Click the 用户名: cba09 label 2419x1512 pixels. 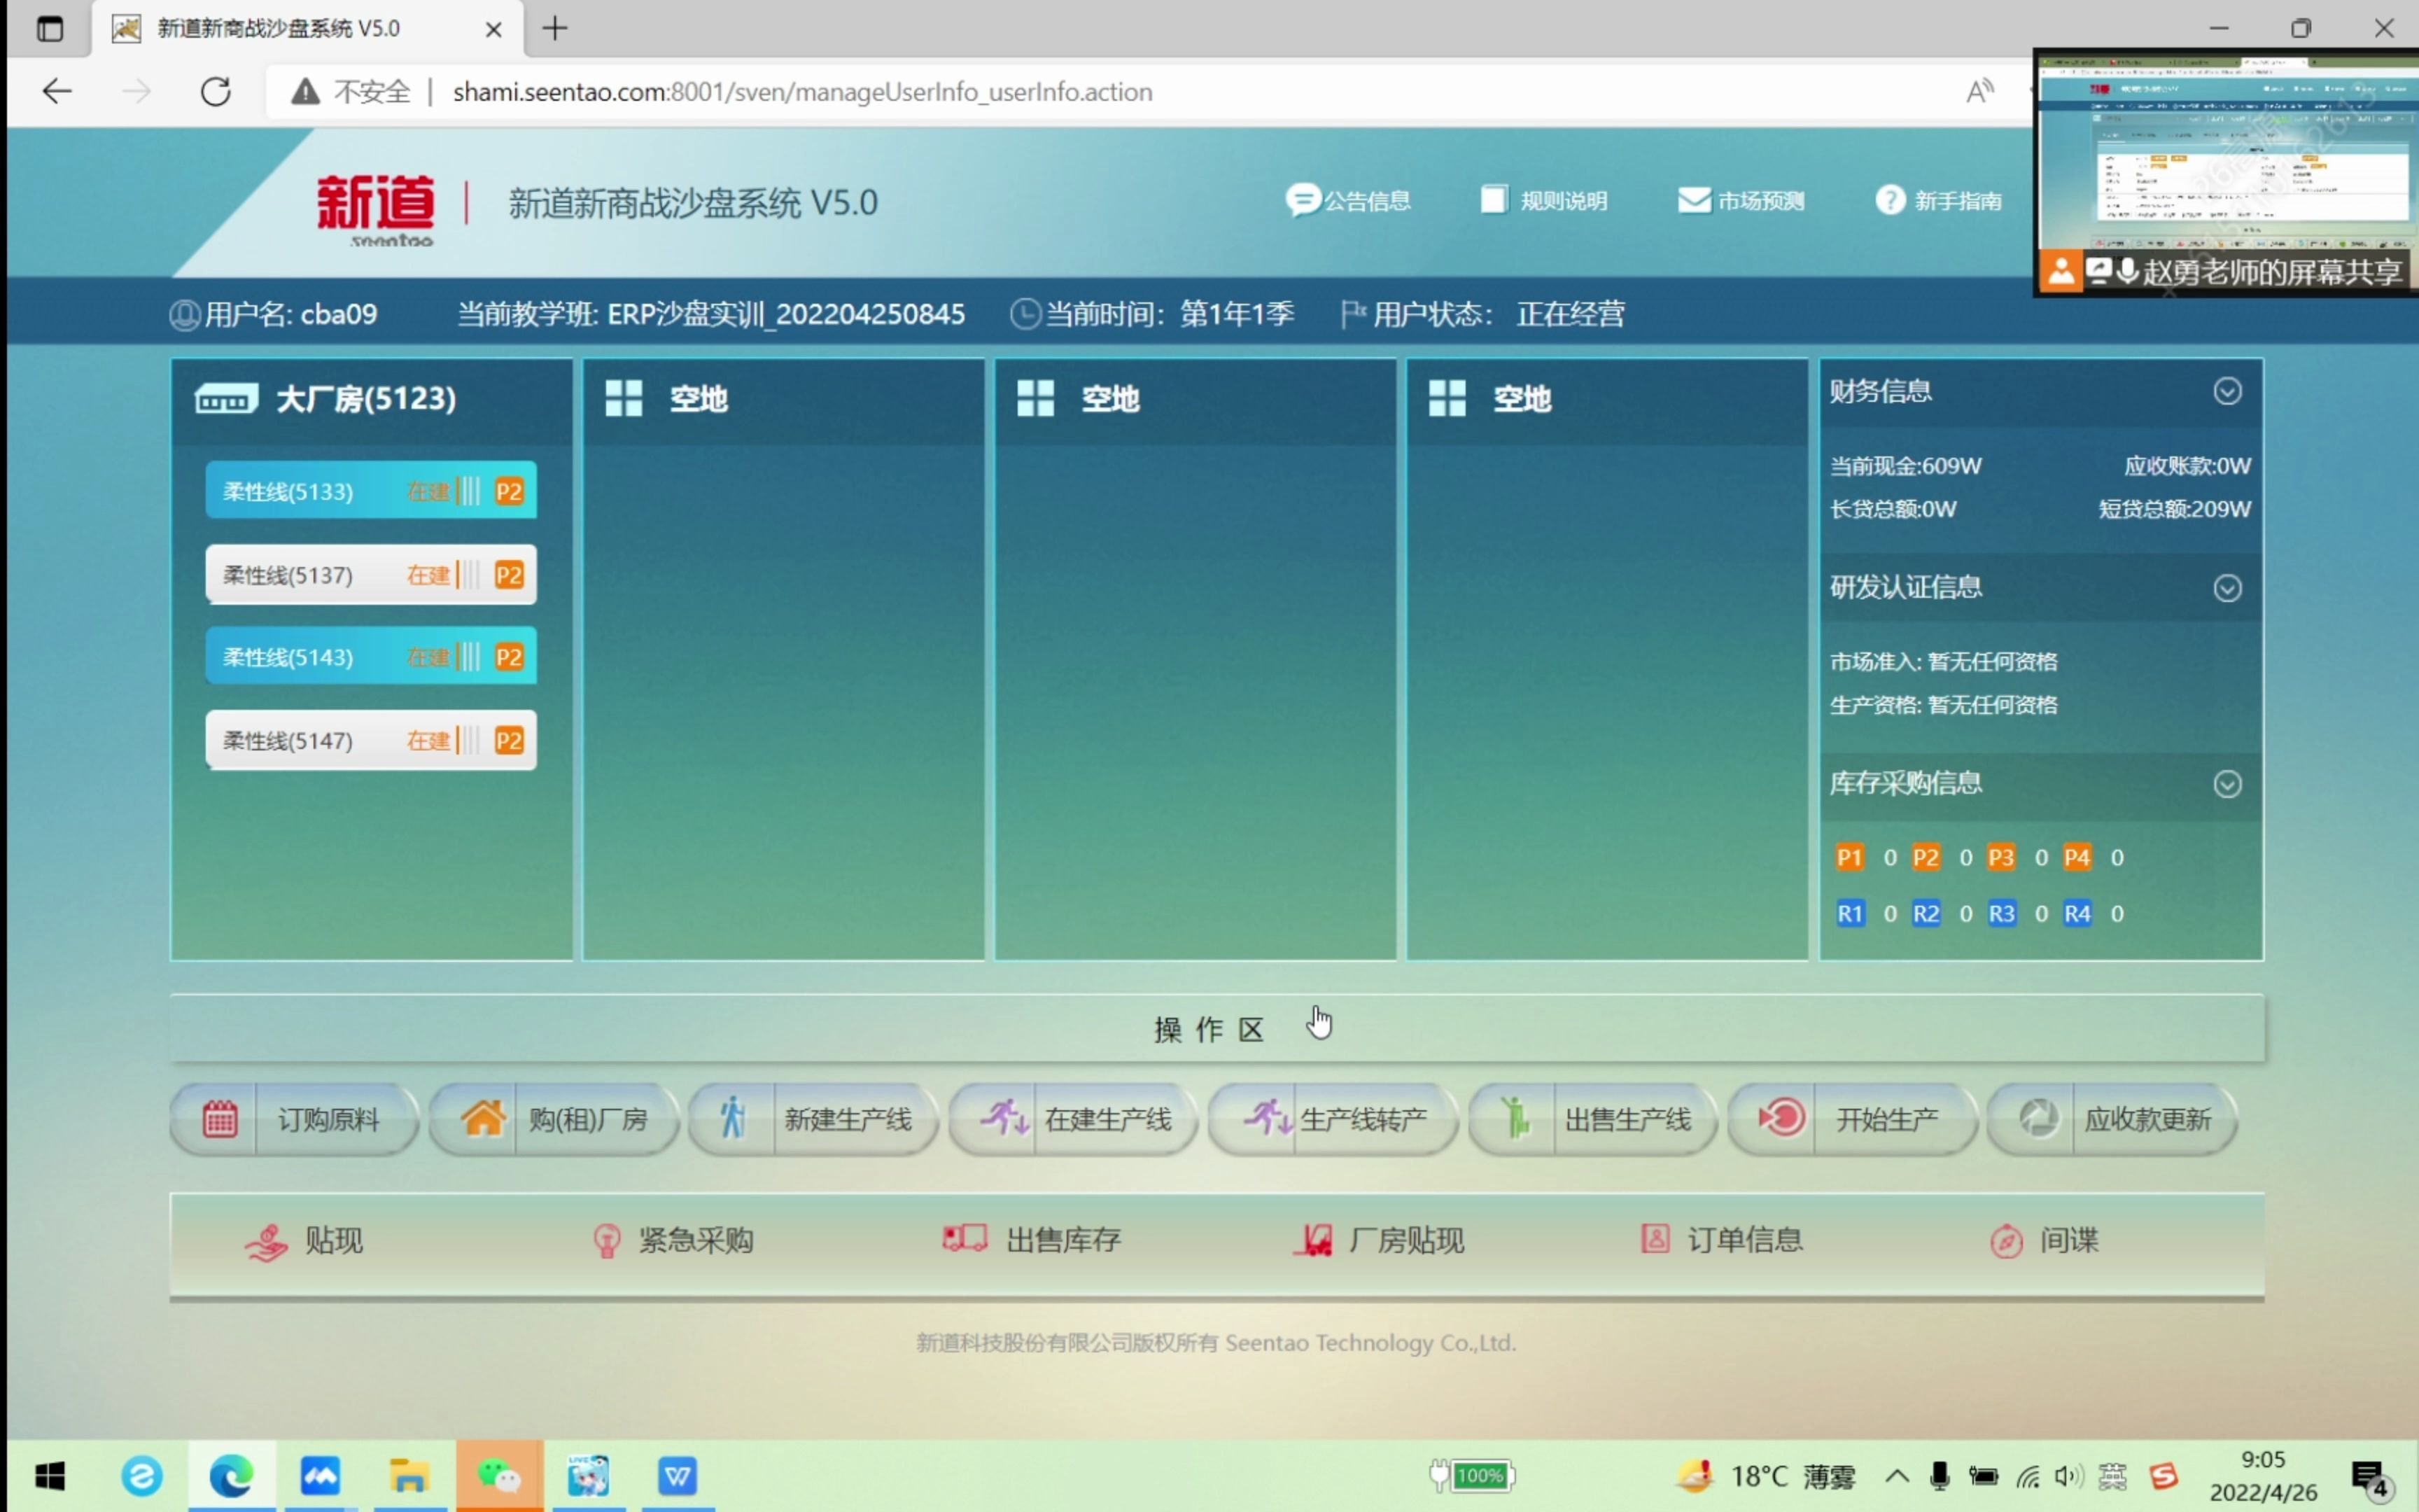click(x=273, y=314)
